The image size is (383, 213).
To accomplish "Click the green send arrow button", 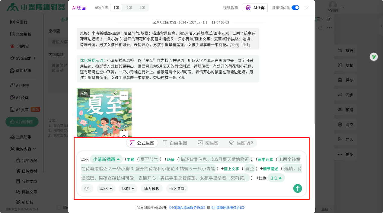I will click(298, 189).
